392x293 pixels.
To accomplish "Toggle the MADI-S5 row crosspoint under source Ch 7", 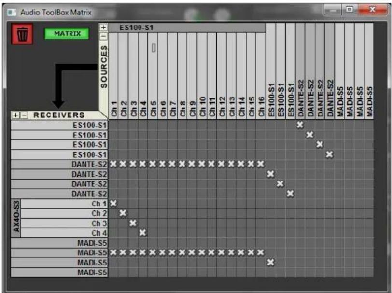I will (172, 252).
